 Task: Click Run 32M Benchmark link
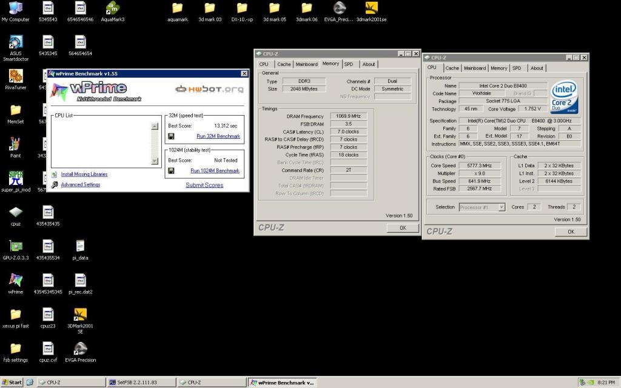218,136
